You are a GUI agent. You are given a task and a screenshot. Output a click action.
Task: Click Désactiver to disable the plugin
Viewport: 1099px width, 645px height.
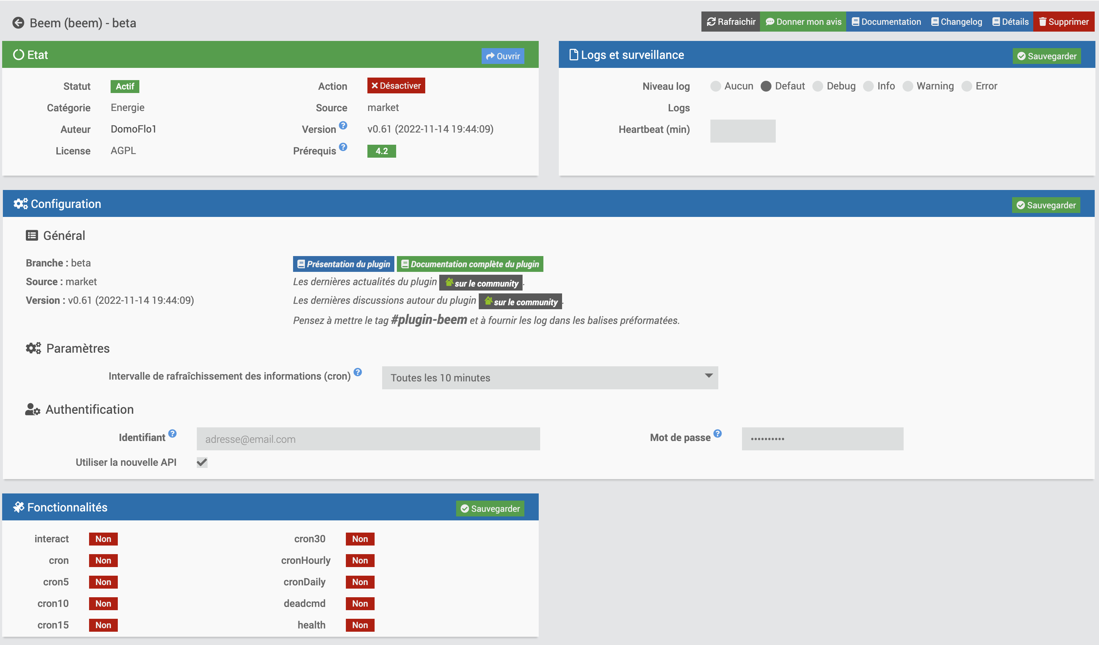(x=396, y=86)
